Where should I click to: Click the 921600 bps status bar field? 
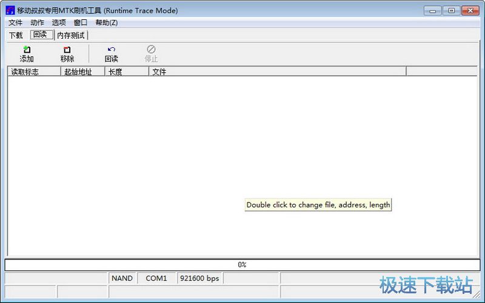199,278
